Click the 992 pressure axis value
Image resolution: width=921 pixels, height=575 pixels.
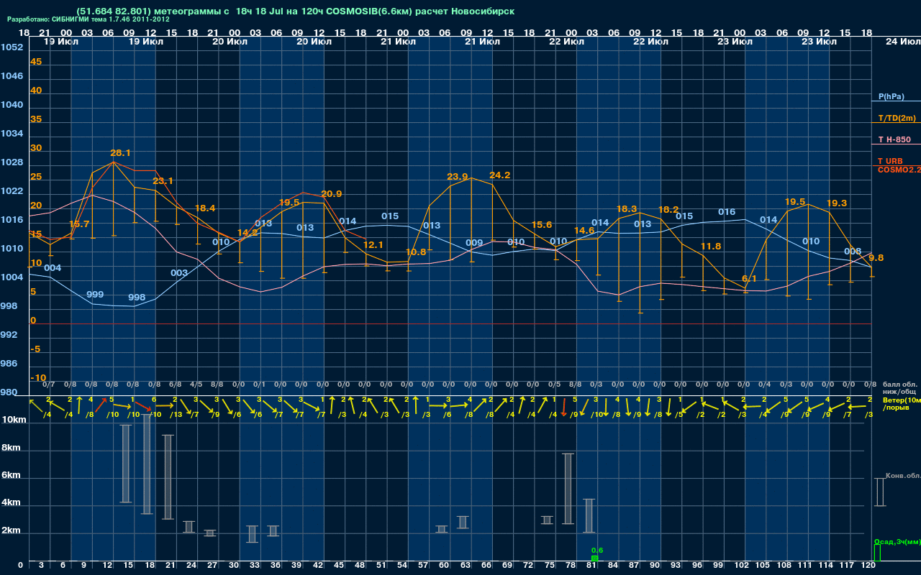[9, 335]
